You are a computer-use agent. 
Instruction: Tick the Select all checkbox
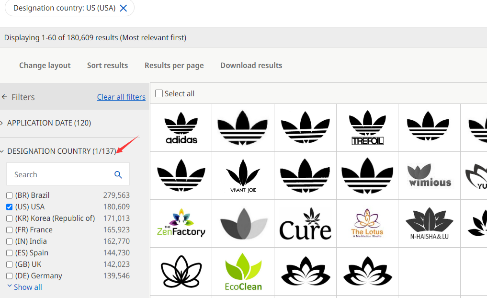point(159,93)
